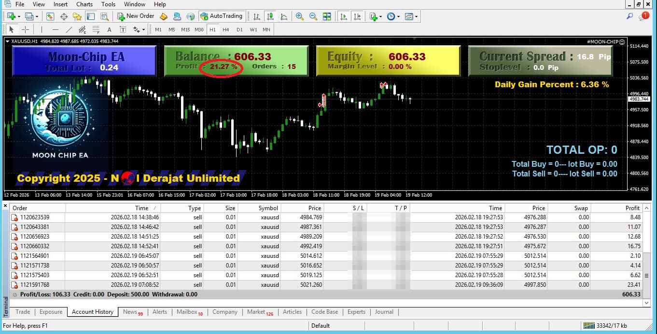
Task: Switch the chart to candlestick mode
Action: click(x=269, y=16)
